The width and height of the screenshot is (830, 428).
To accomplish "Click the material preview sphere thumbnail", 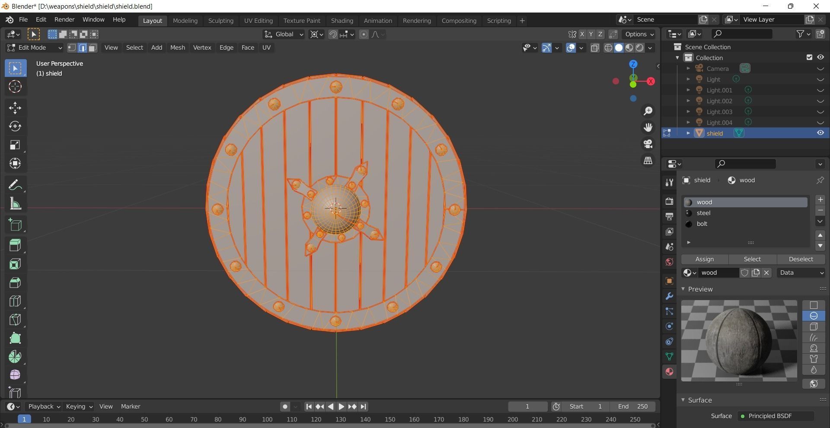I will click(739, 341).
